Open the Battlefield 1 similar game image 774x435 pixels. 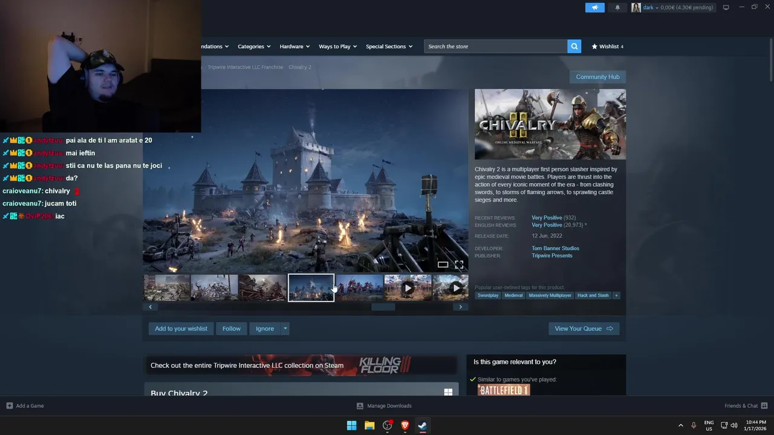[x=504, y=390]
